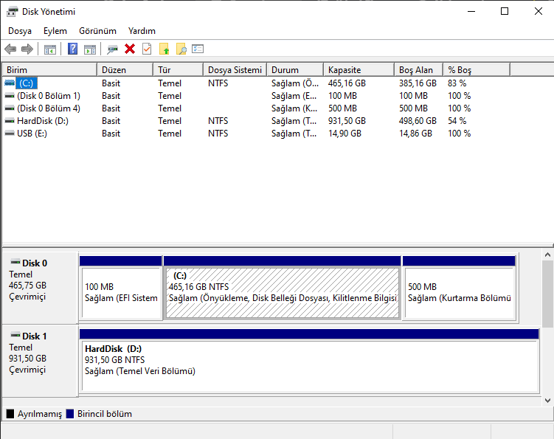Click the 14,90 GB capacity cell
Viewport: 554px width, 439px height.
(x=344, y=134)
